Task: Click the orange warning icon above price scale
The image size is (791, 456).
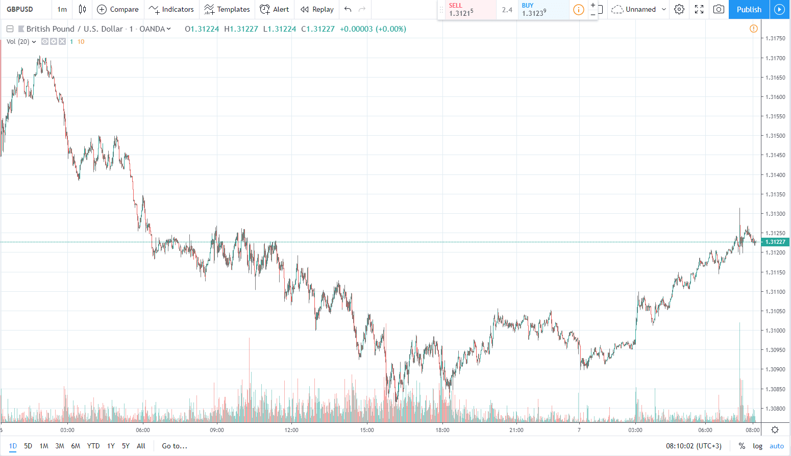Action: [x=754, y=29]
